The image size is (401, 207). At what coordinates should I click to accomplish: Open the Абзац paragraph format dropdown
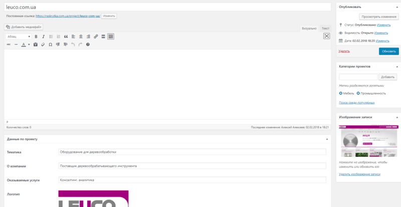point(19,37)
